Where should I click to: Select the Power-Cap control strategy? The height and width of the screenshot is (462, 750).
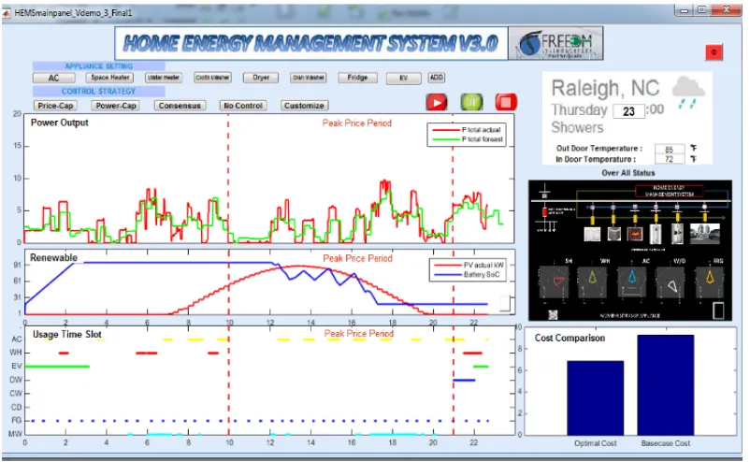tap(116, 106)
